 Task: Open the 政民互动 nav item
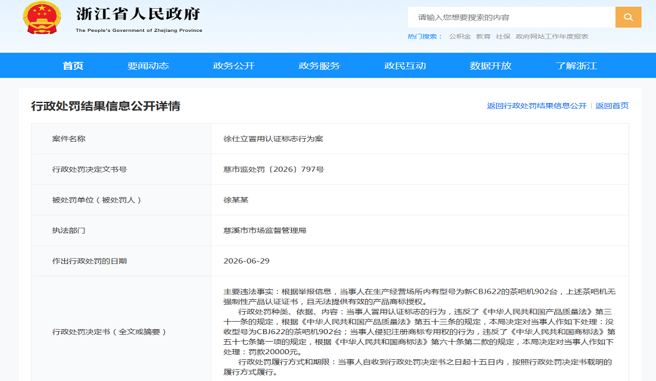[405, 66]
